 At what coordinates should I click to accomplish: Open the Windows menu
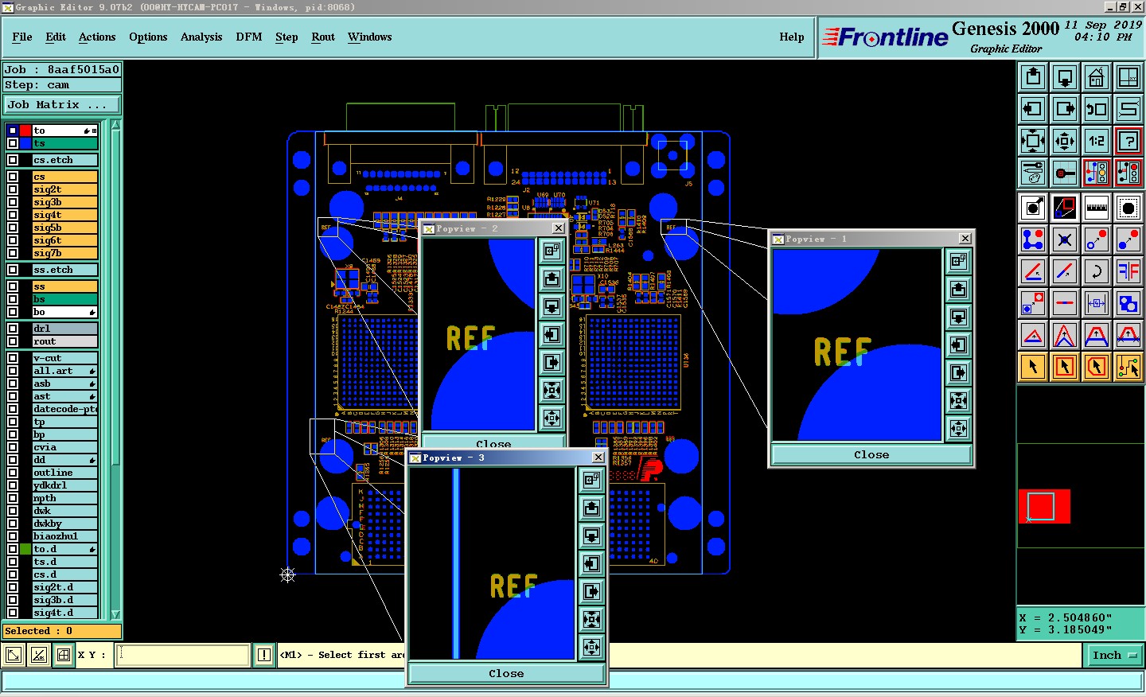tap(370, 37)
